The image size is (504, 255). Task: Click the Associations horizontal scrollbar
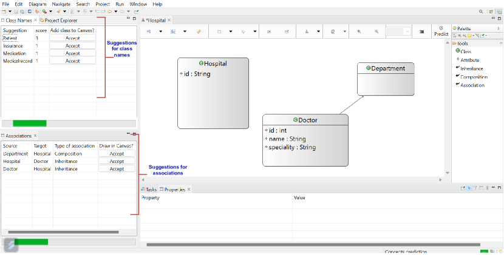[63, 232]
